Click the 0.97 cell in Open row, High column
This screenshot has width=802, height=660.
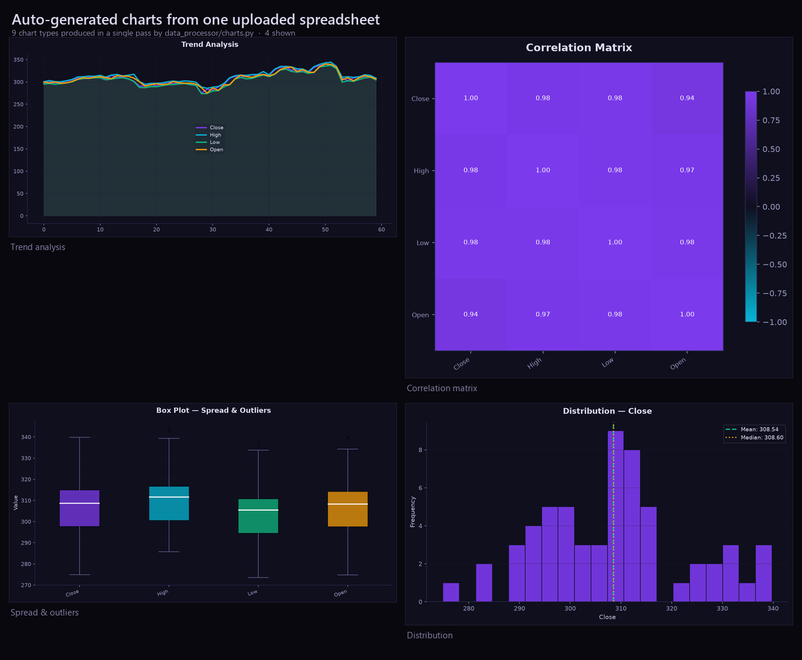tap(543, 314)
